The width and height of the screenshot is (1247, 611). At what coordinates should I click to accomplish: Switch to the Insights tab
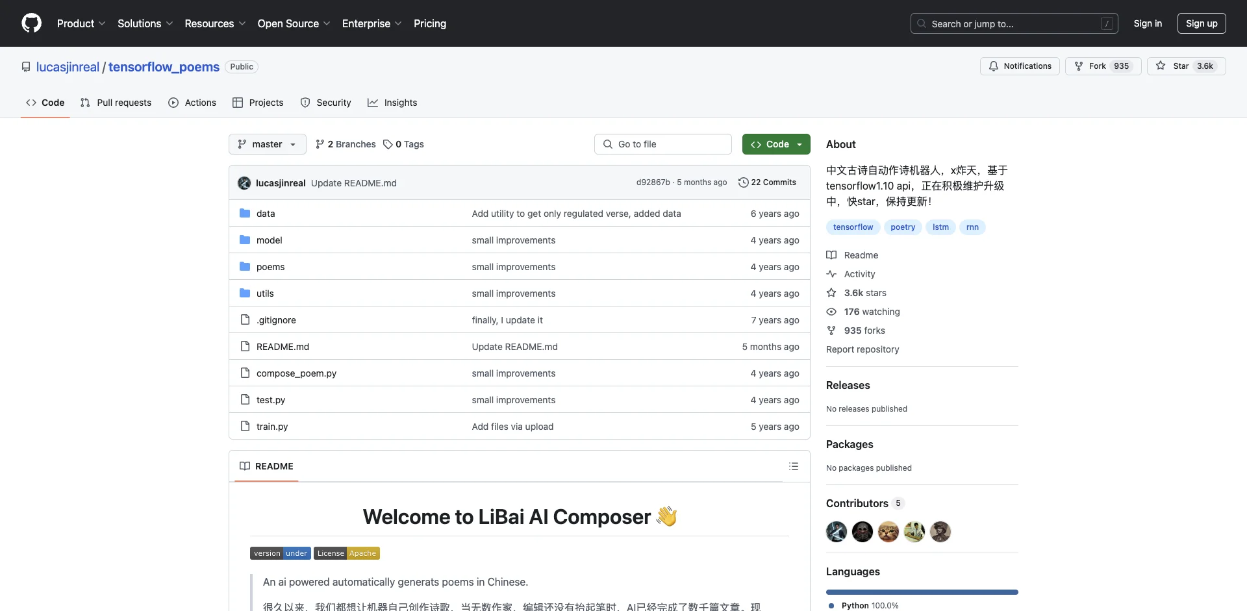[x=392, y=103]
